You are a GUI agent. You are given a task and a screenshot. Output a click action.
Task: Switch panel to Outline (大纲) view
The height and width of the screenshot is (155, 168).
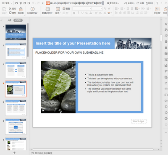tap(9, 20)
